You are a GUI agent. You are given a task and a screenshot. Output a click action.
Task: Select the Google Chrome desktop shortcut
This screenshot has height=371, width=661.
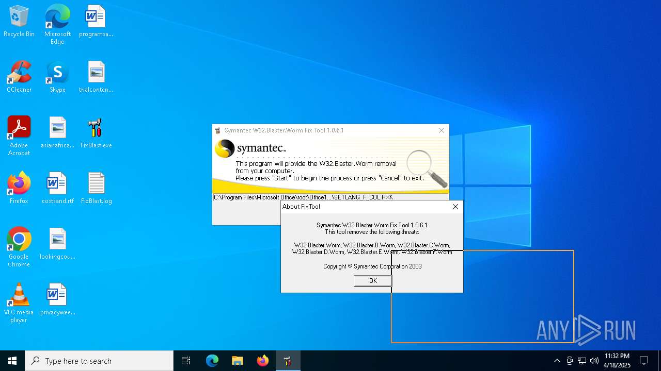click(19, 247)
